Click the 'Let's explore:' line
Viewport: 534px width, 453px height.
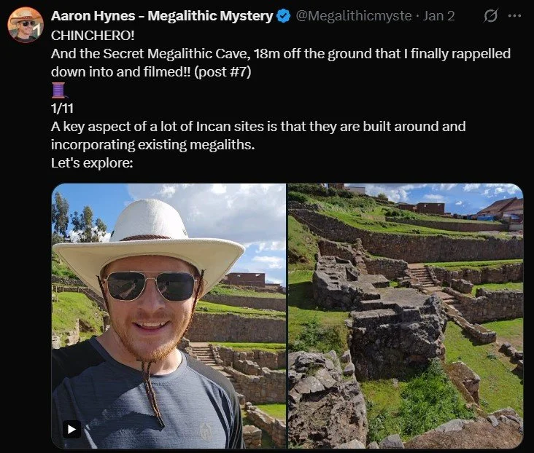tap(92, 163)
